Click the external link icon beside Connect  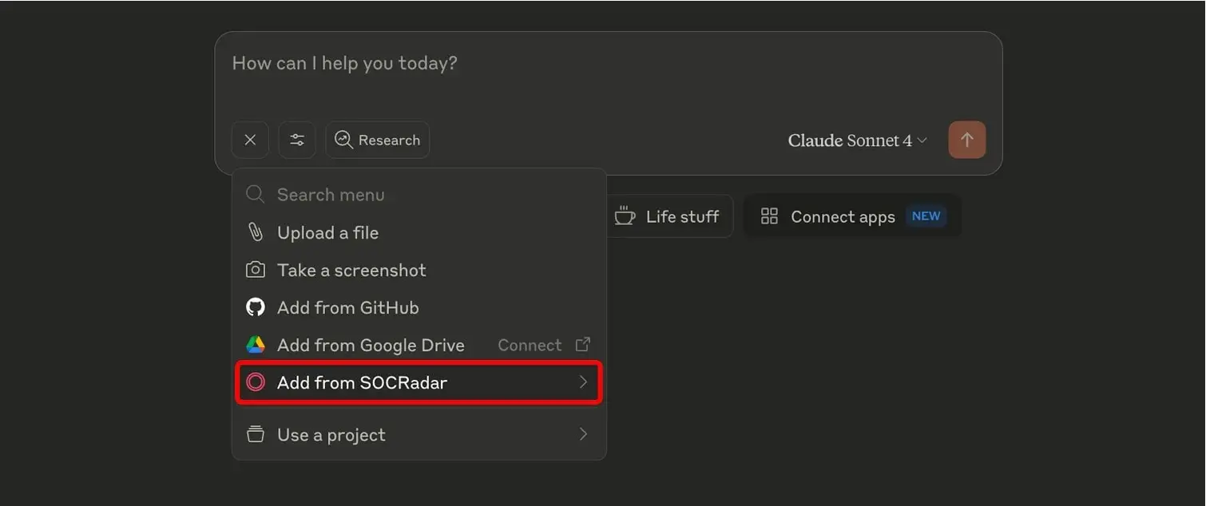[583, 345]
